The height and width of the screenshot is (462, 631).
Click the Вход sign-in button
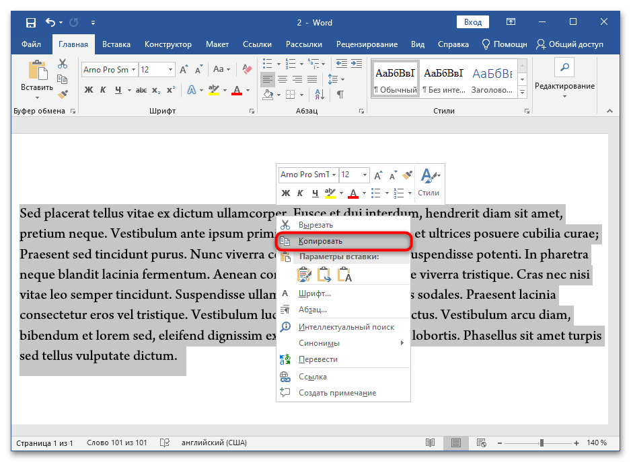coord(473,22)
